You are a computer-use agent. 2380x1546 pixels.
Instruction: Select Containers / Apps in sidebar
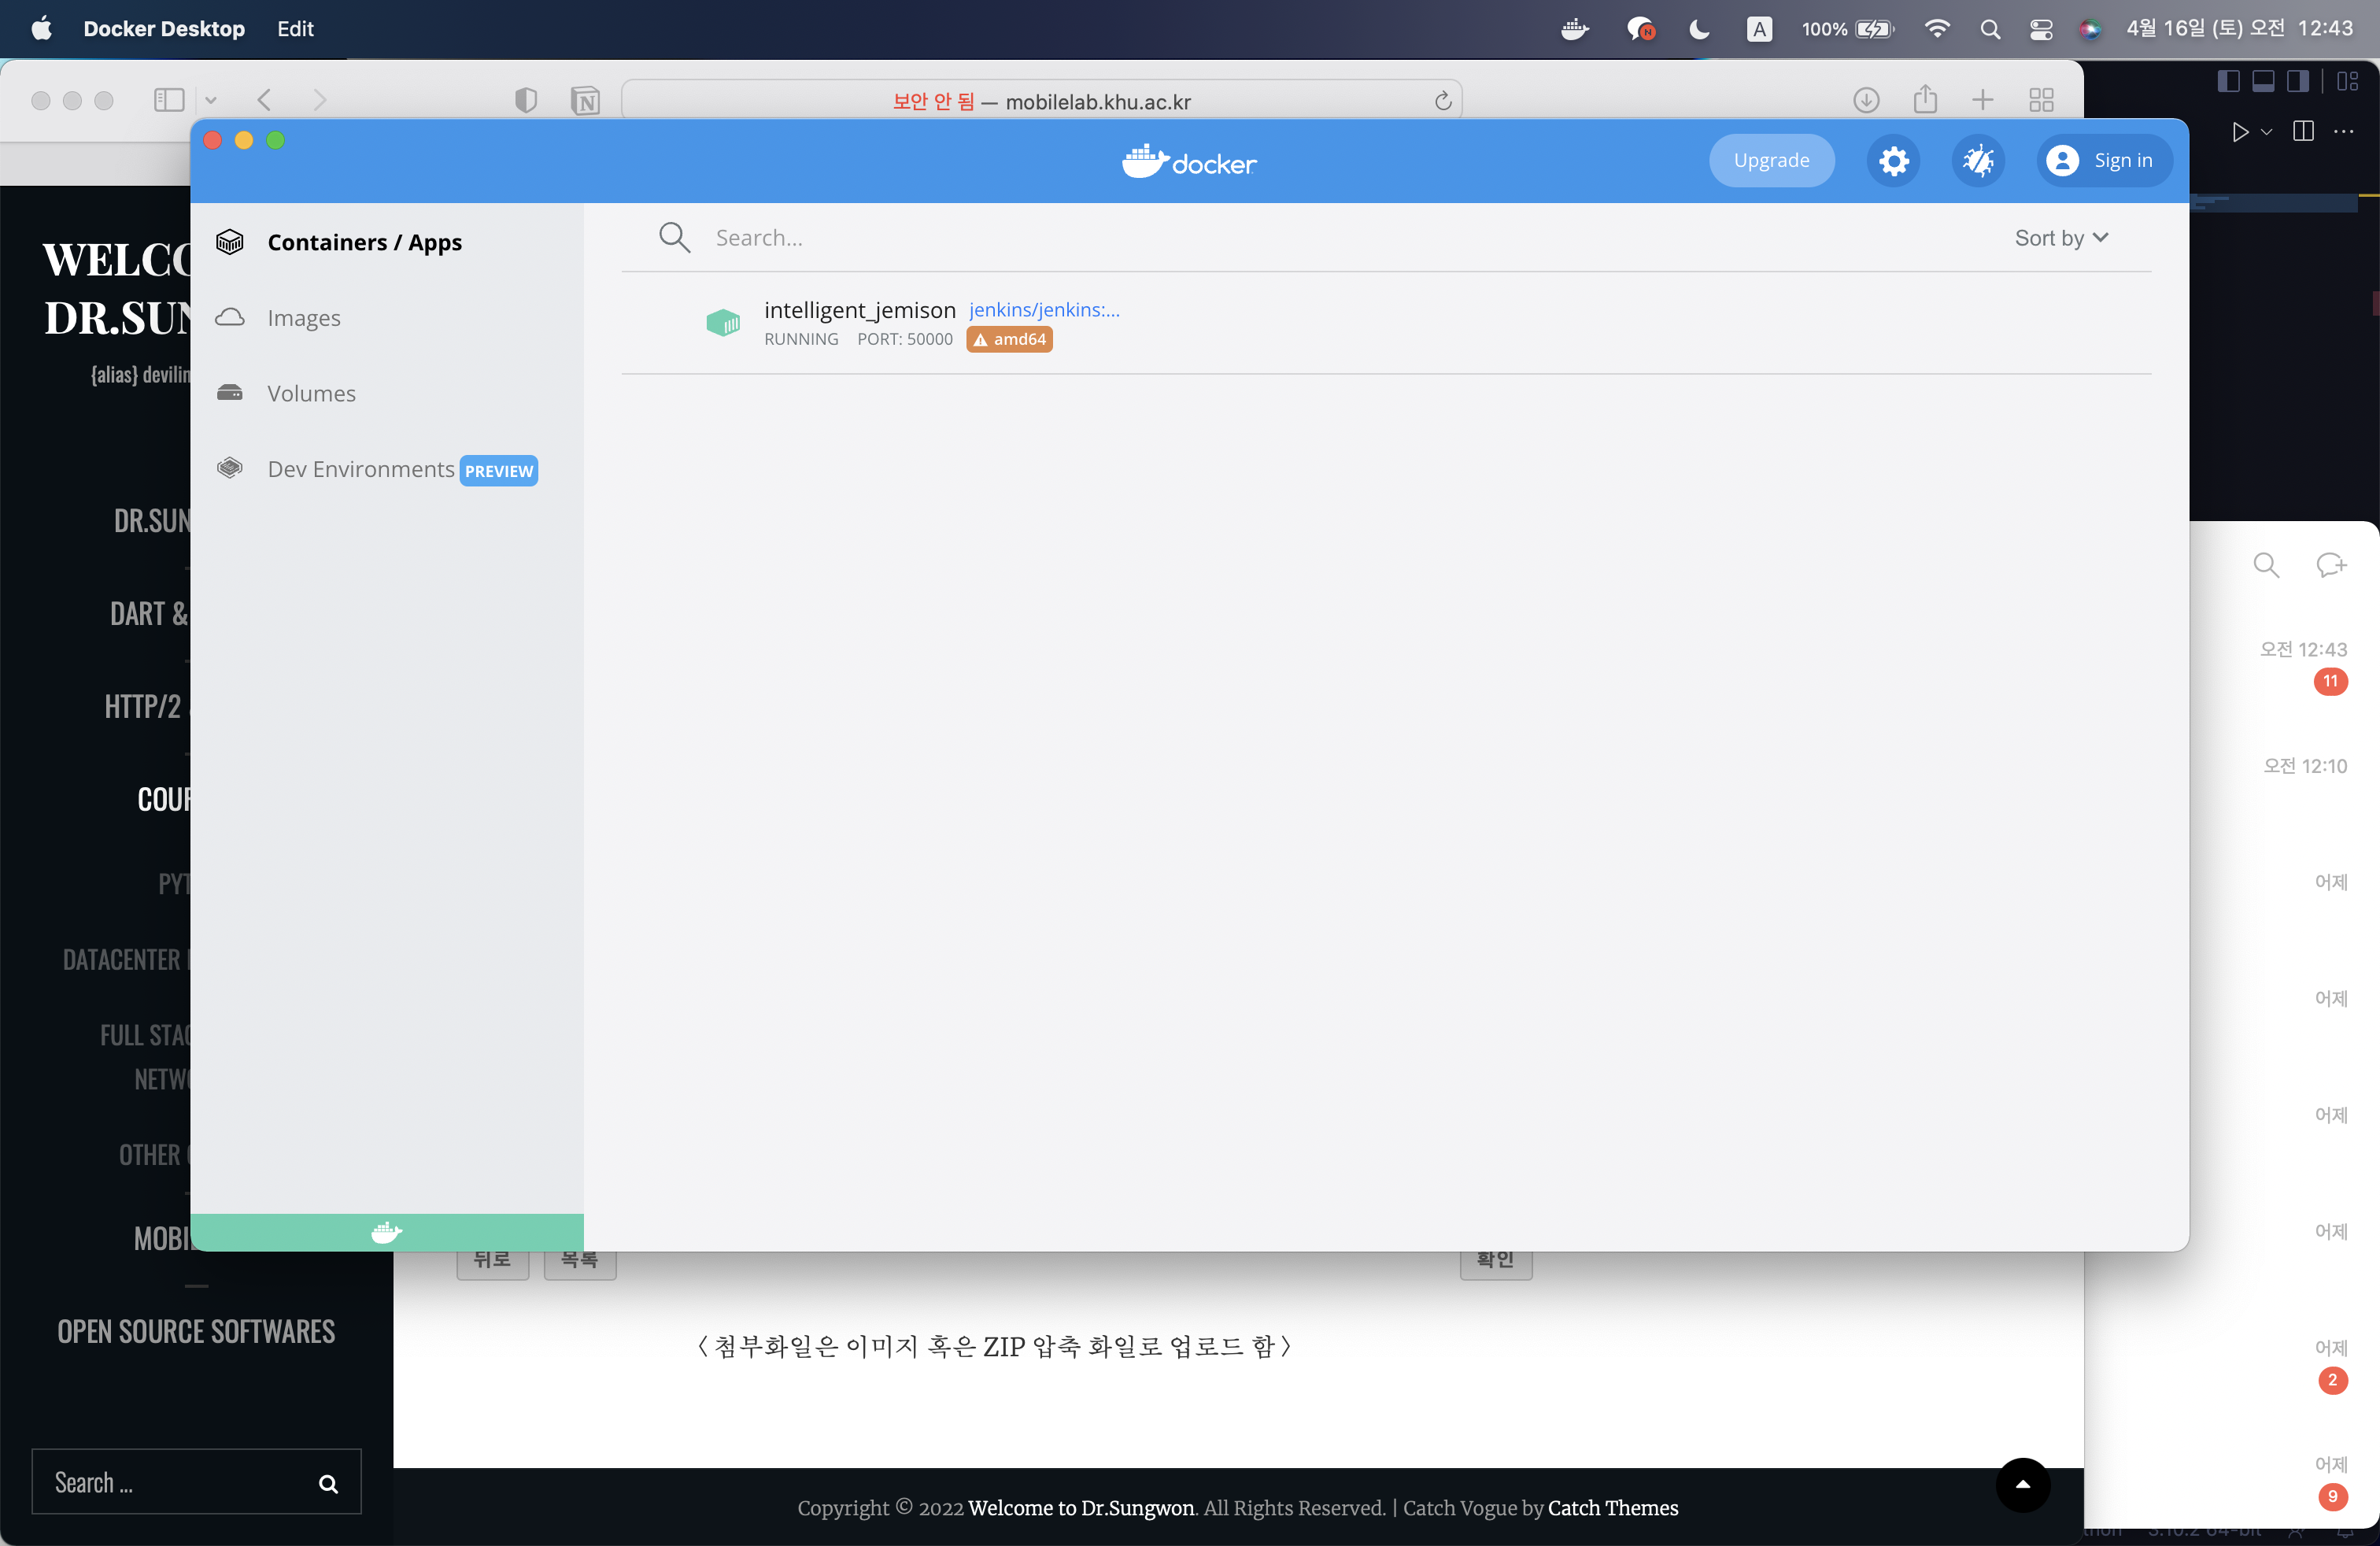coord(364,242)
